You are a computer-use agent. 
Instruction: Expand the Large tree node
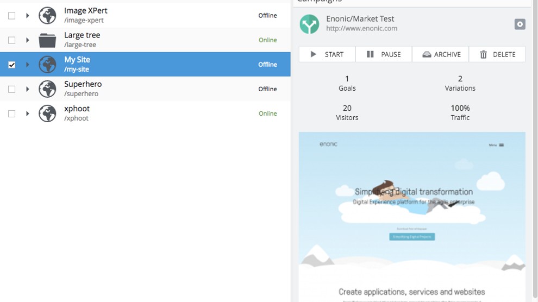28,40
